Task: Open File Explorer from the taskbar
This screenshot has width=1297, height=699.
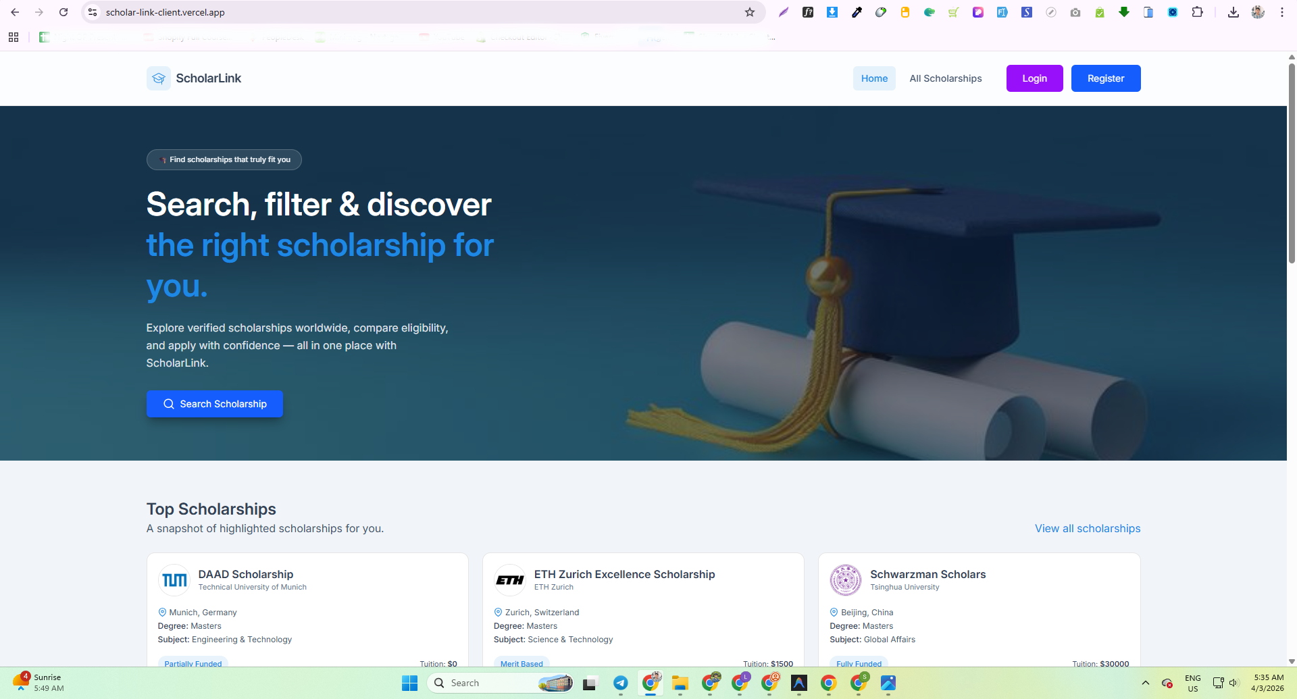Action: [x=680, y=683]
